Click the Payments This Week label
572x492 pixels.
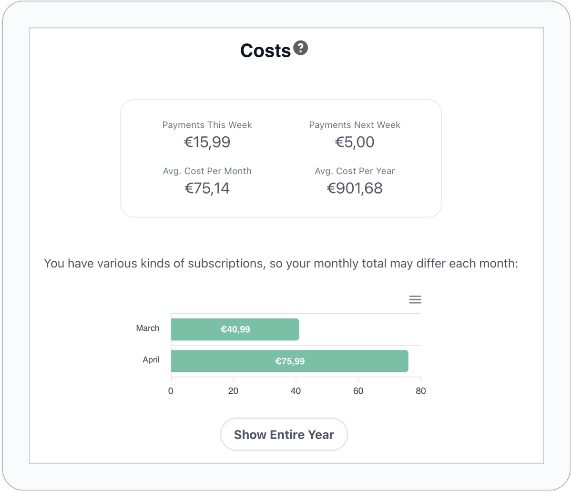point(207,125)
